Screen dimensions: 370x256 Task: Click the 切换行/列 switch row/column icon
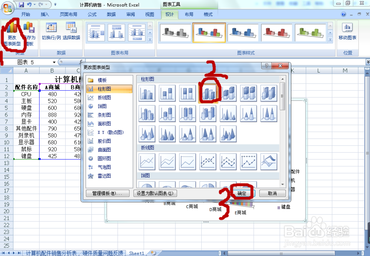51,31
